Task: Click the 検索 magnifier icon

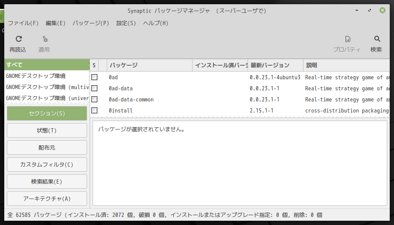Action: [x=377, y=39]
